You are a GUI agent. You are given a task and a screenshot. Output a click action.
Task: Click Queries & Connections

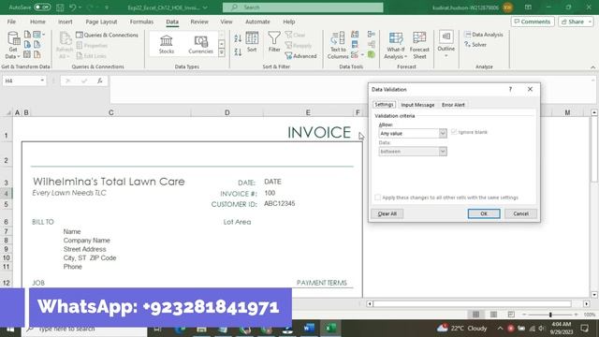pyautogui.click(x=107, y=35)
